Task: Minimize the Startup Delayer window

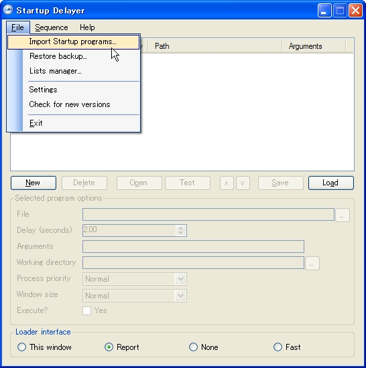Action: point(324,10)
